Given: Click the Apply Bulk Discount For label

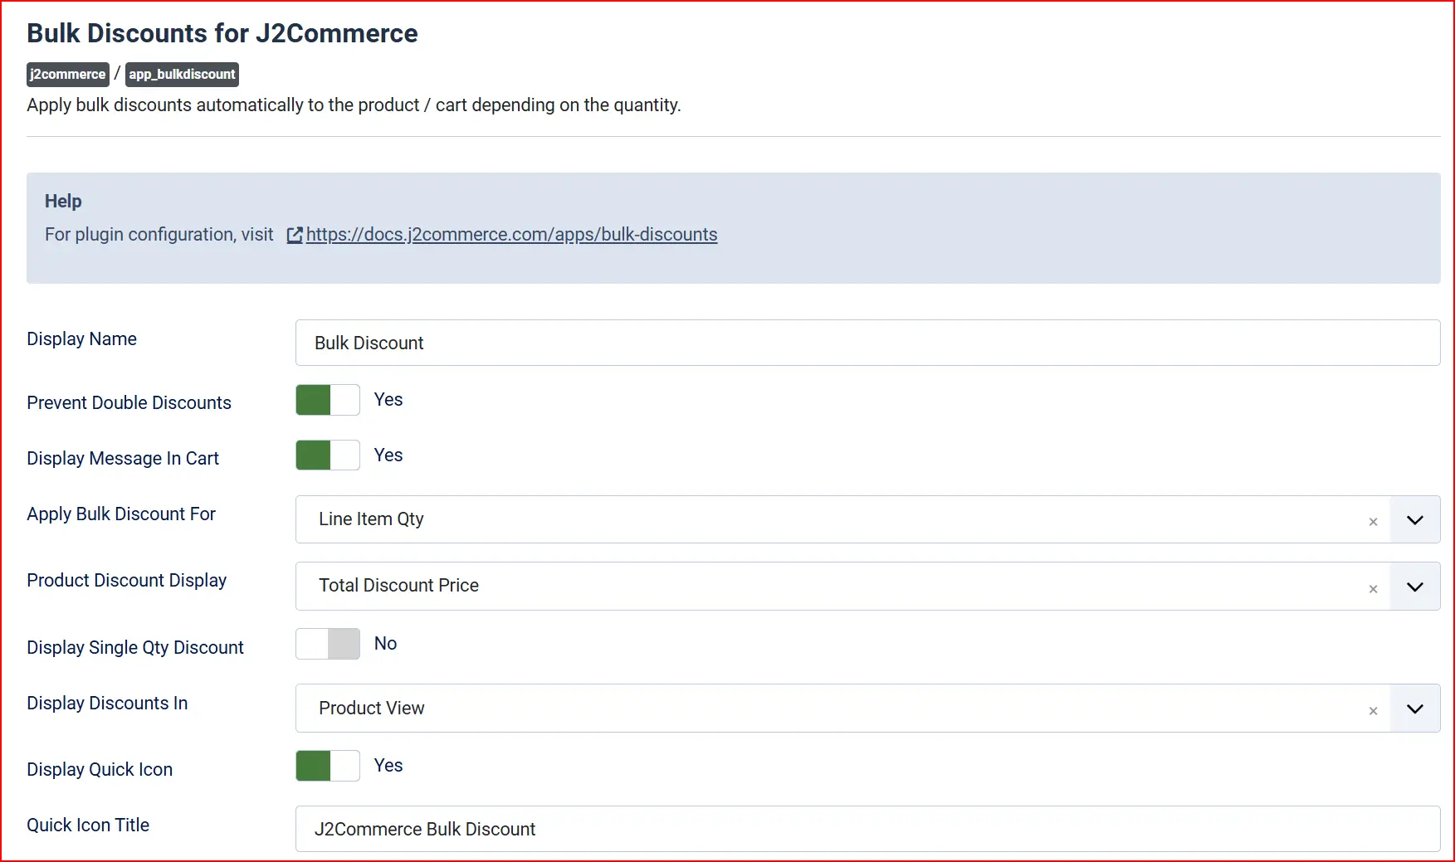Looking at the screenshot, I should click(121, 514).
